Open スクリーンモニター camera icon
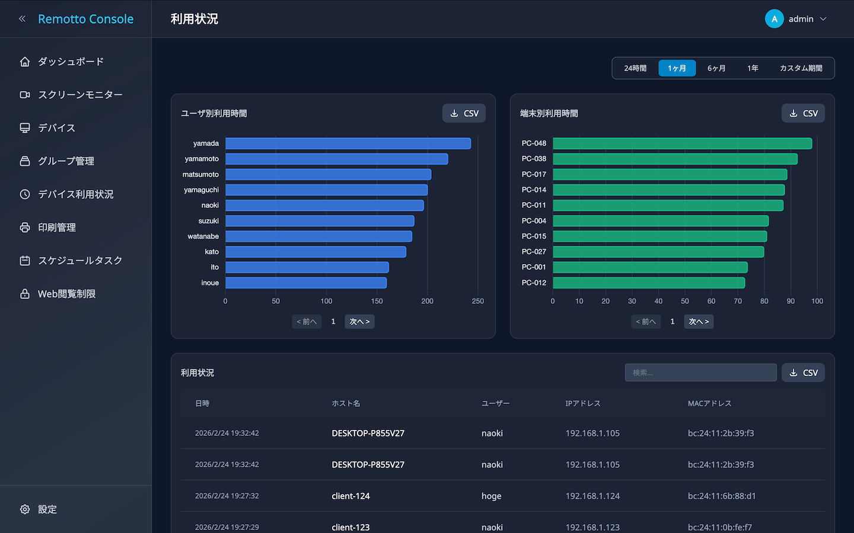The width and height of the screenshot is (854, 533). tap(25, 95)
